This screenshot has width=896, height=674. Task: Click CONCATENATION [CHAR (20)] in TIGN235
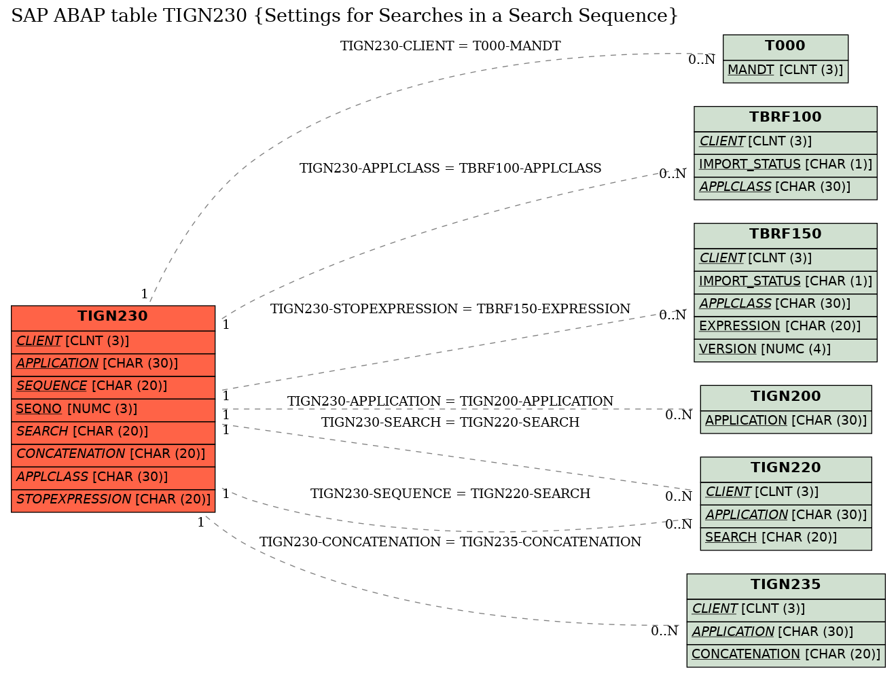(x=786, y=655)
